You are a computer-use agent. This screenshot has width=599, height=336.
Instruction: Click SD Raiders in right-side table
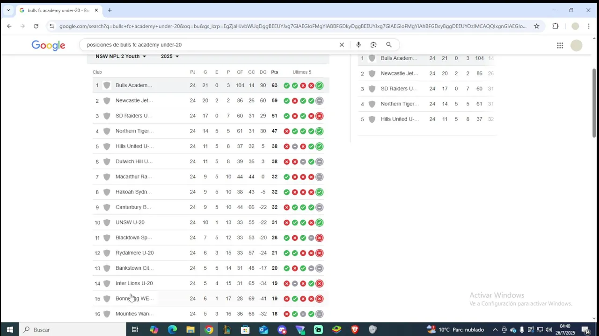pyautogui.click(x=399, y=89)
